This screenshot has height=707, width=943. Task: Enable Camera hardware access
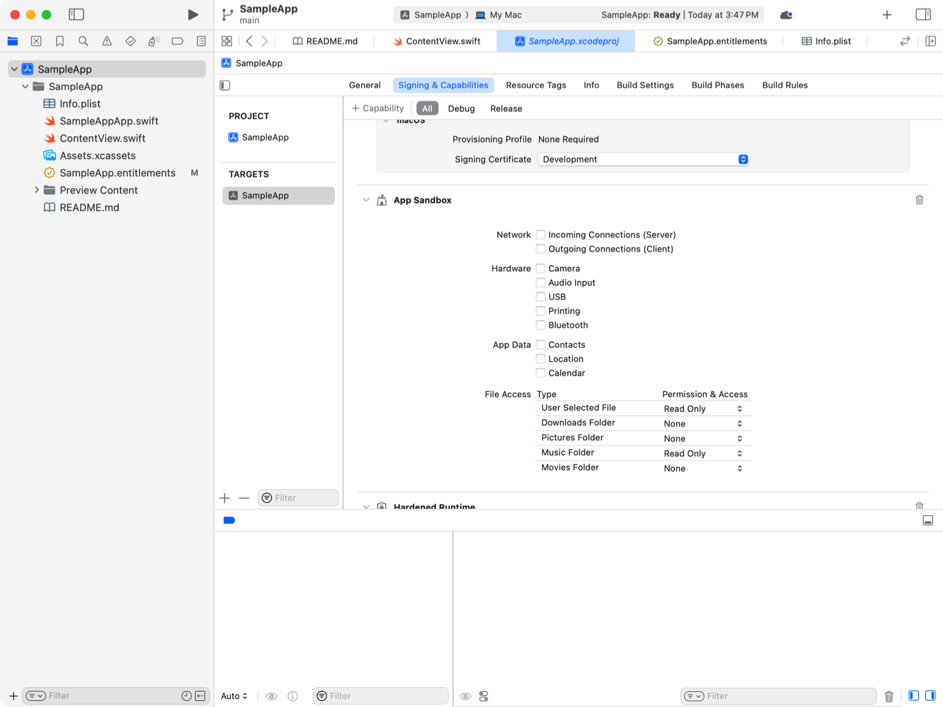pyautogui.click(x=541, y=268)
